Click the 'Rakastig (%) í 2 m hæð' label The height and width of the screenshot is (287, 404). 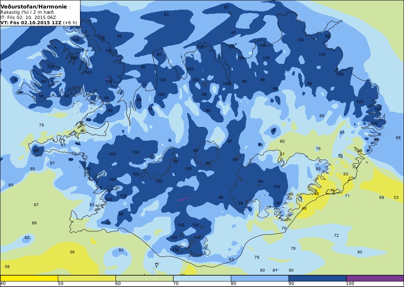point(27,13)
